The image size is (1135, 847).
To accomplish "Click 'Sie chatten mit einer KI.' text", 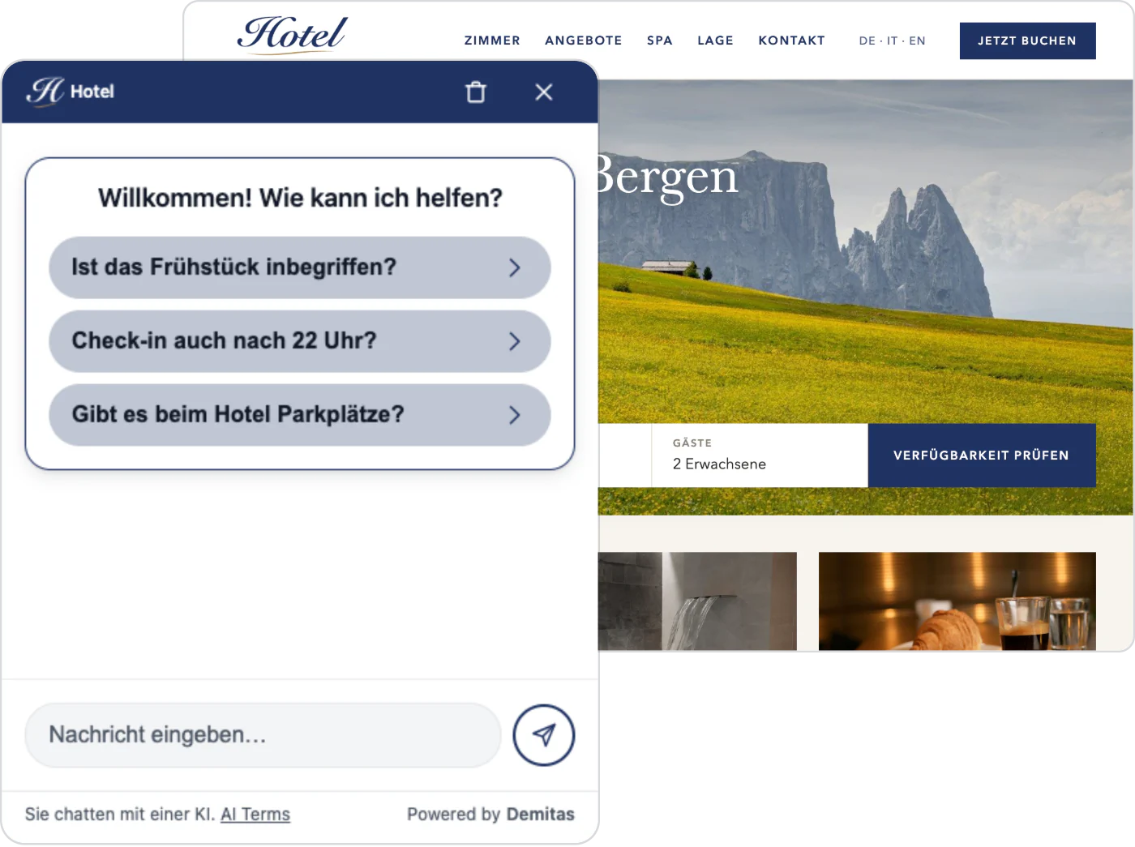I will (x=120, y=815).
